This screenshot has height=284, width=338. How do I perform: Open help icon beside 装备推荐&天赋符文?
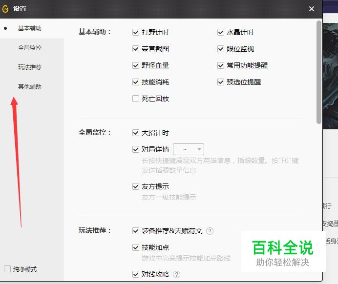pos(210,231)
